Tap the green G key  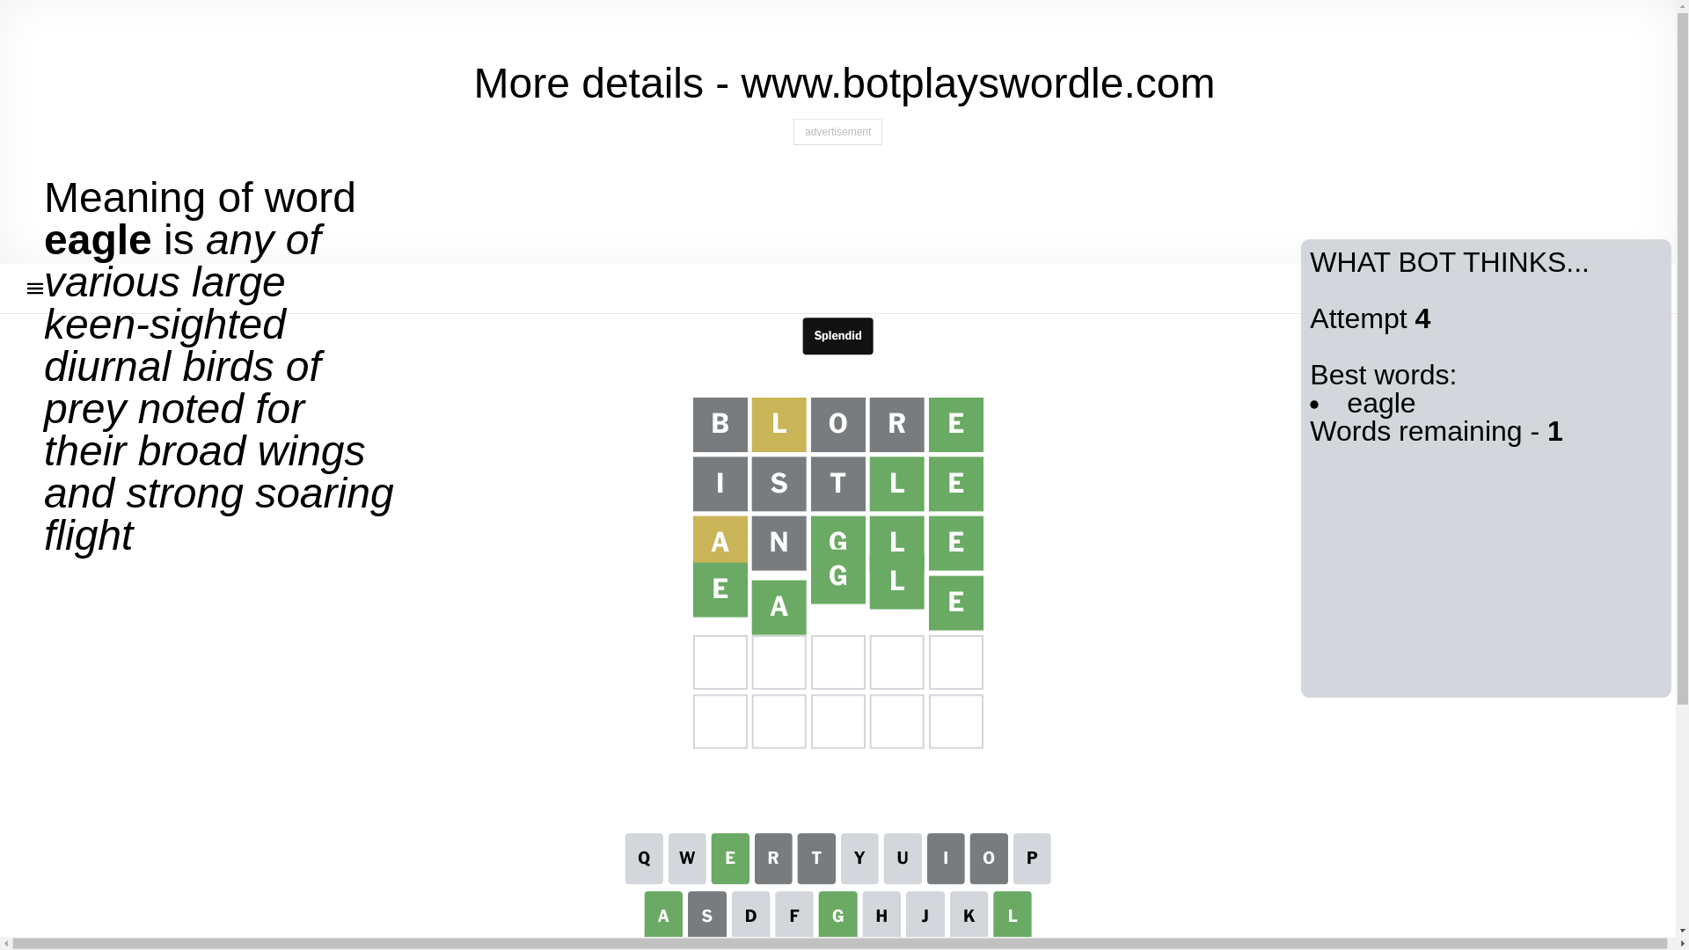[837, 915]
